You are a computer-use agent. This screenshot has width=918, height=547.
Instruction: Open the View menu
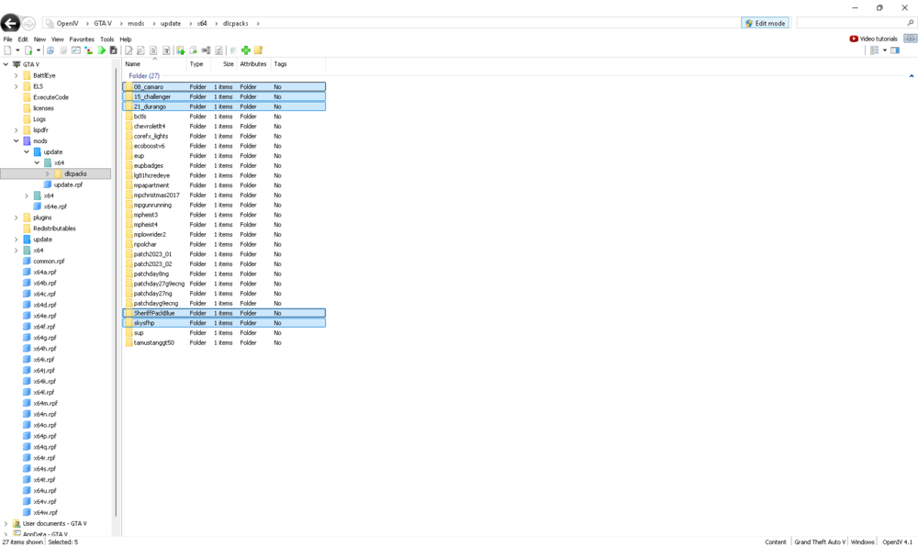57,39
